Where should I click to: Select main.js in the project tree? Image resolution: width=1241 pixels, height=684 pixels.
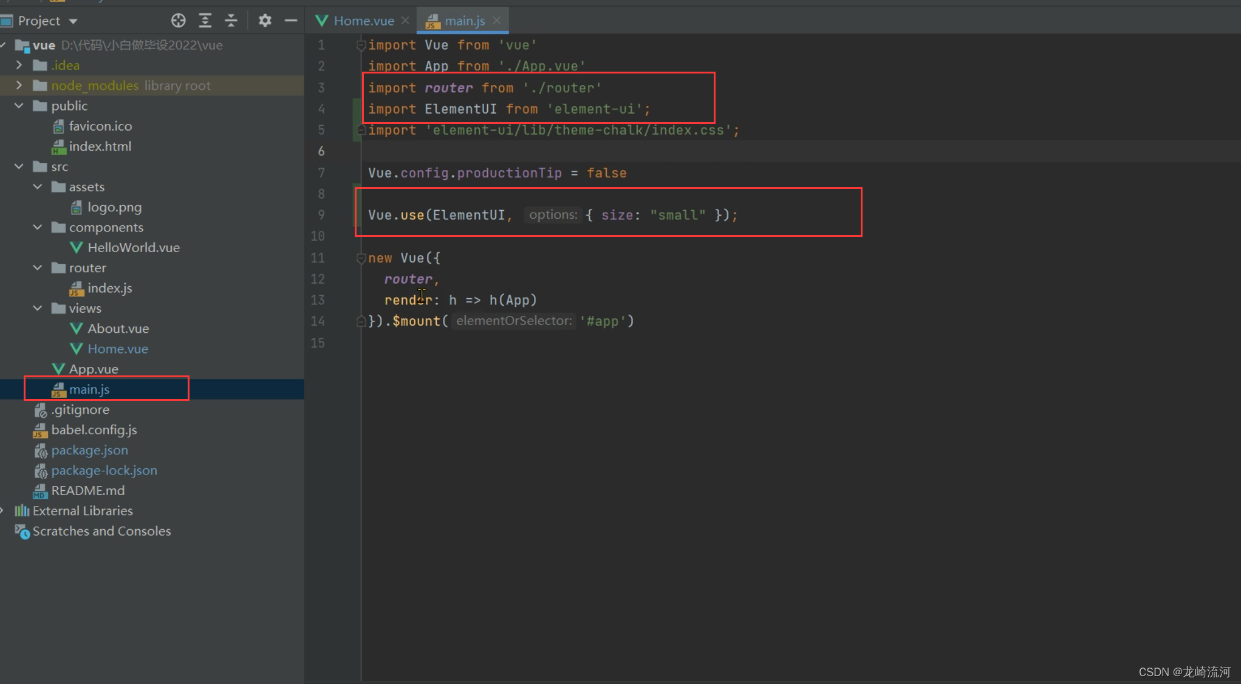coord(89,389)
